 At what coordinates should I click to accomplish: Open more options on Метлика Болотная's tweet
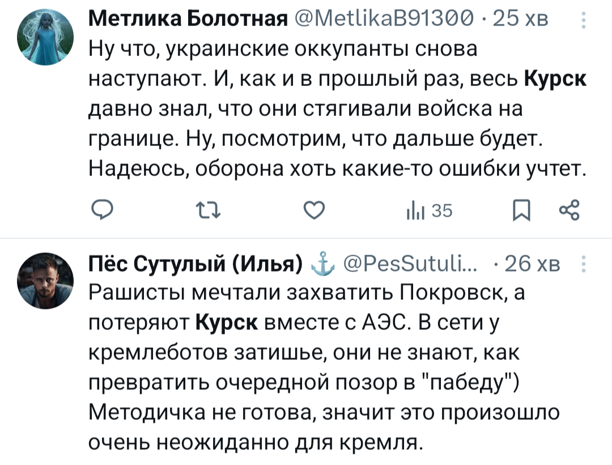pos(583,21)
